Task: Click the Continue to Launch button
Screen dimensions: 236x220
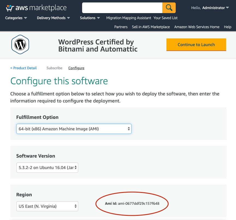Action: tap(196, 45)
